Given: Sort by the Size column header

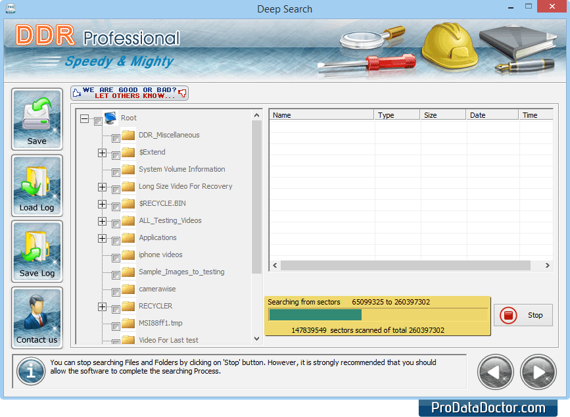Looking at the screenshot, I should [x=443, y=115].
